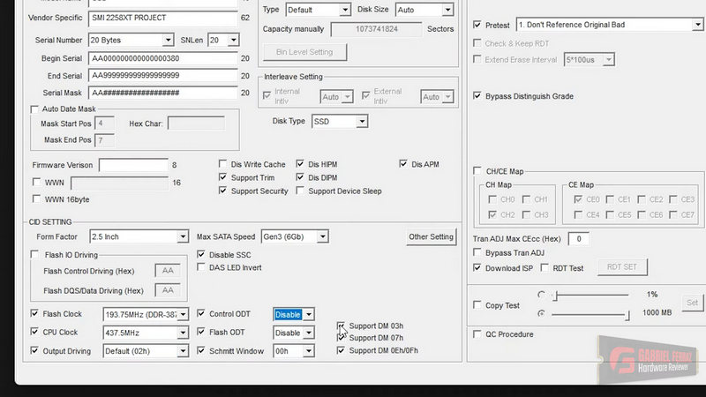Open the Disk Type SSD dropdown

coord(340,121)
